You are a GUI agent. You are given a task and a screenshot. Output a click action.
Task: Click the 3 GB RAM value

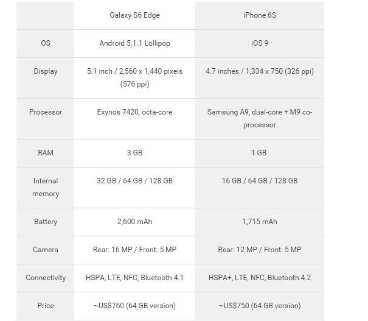(134, 153)
